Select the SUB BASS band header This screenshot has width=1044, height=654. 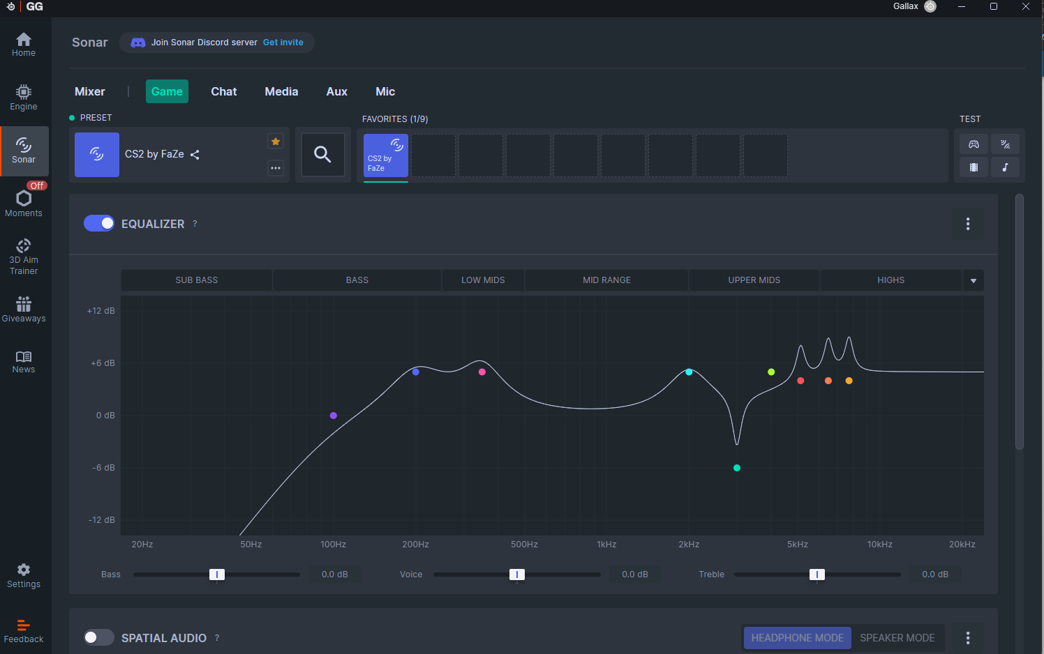coord(197,280)
